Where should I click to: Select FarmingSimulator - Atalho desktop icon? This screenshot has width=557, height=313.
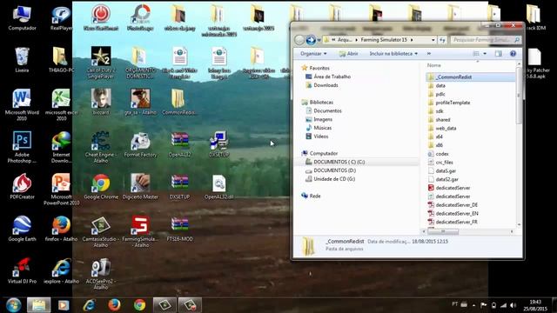(x=140, y=232)
